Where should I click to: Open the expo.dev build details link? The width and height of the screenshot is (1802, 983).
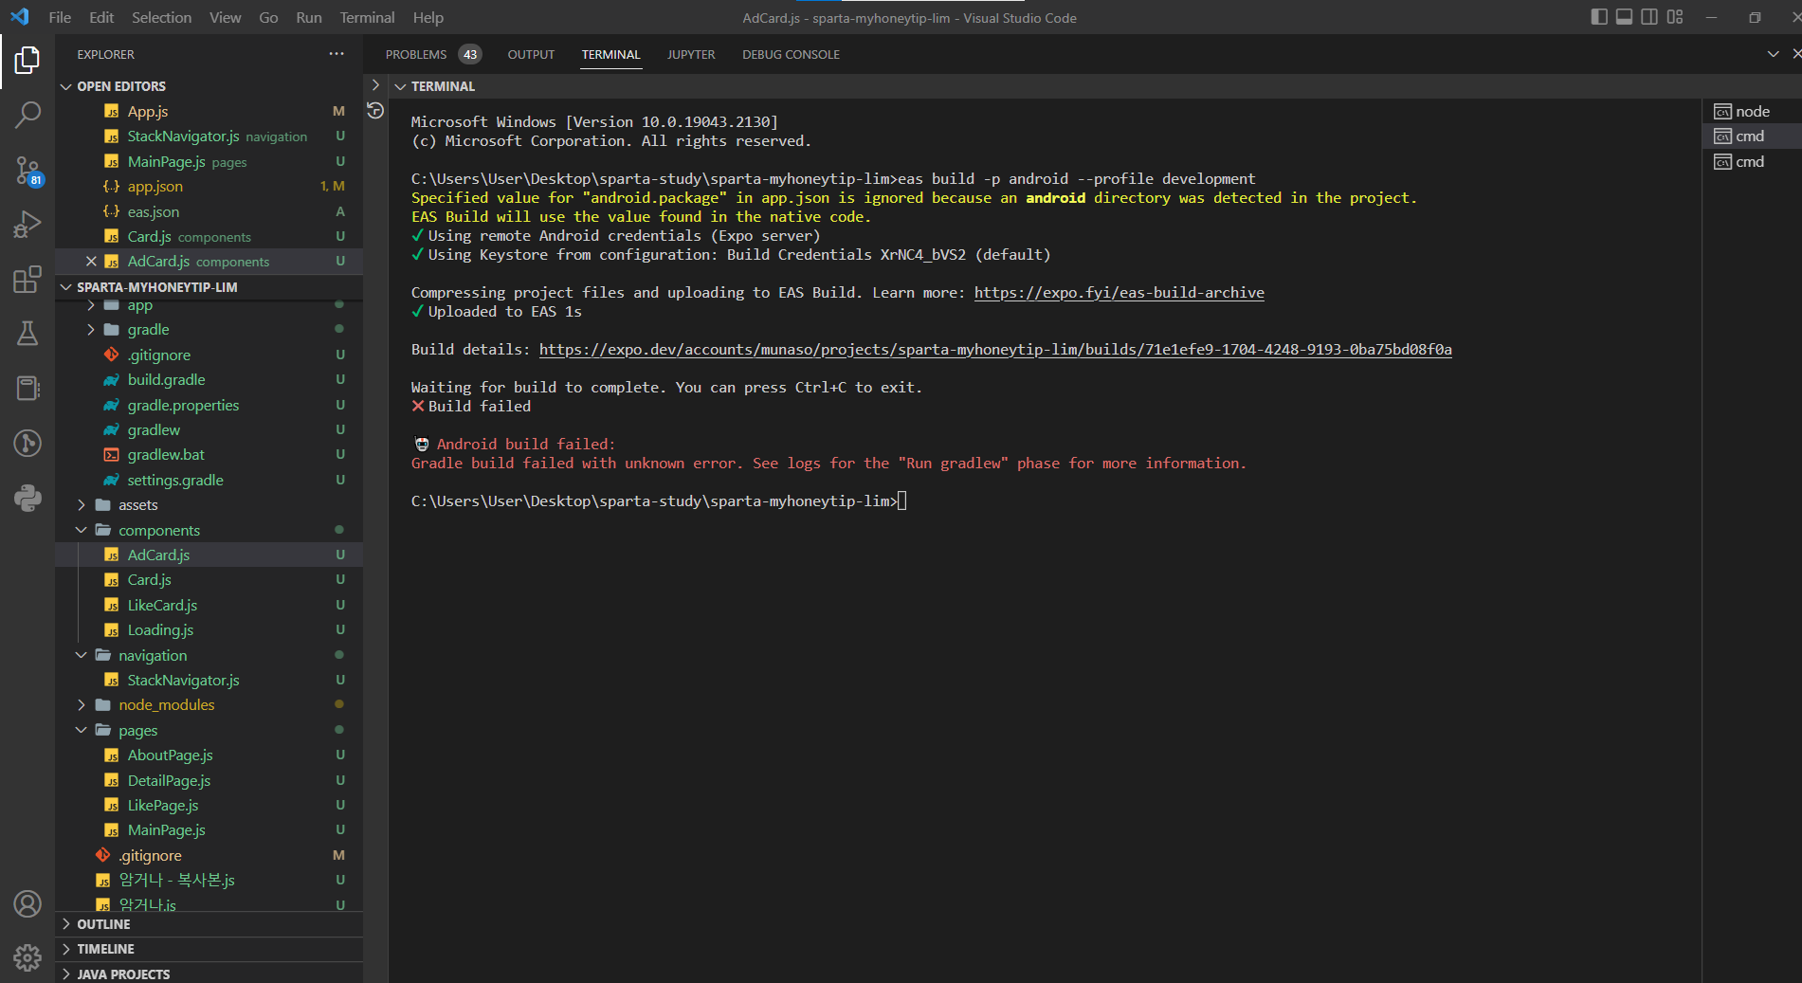click(995, 350)
